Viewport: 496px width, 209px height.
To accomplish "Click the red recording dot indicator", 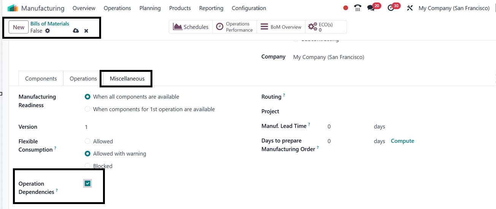I will tap(345, 8).
